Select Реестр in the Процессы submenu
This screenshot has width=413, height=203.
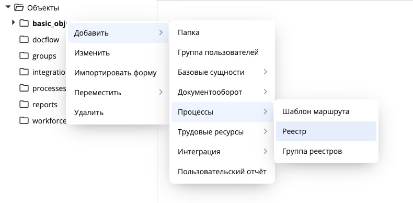click(x=326, y=131)
